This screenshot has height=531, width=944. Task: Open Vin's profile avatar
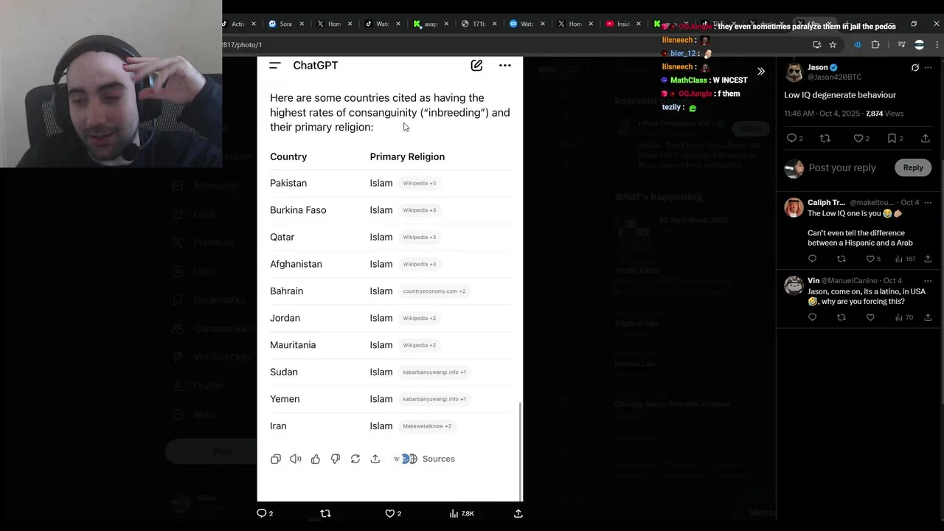pyautogui.click(x=794, y=285)
